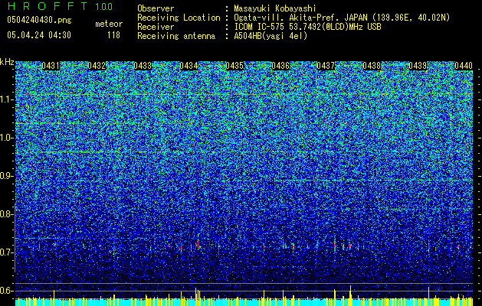Select the Ogata-vill. Akita-Pref. JAPAN location text
The height and width of the screenshot is (306, 482).
[342, 18]
